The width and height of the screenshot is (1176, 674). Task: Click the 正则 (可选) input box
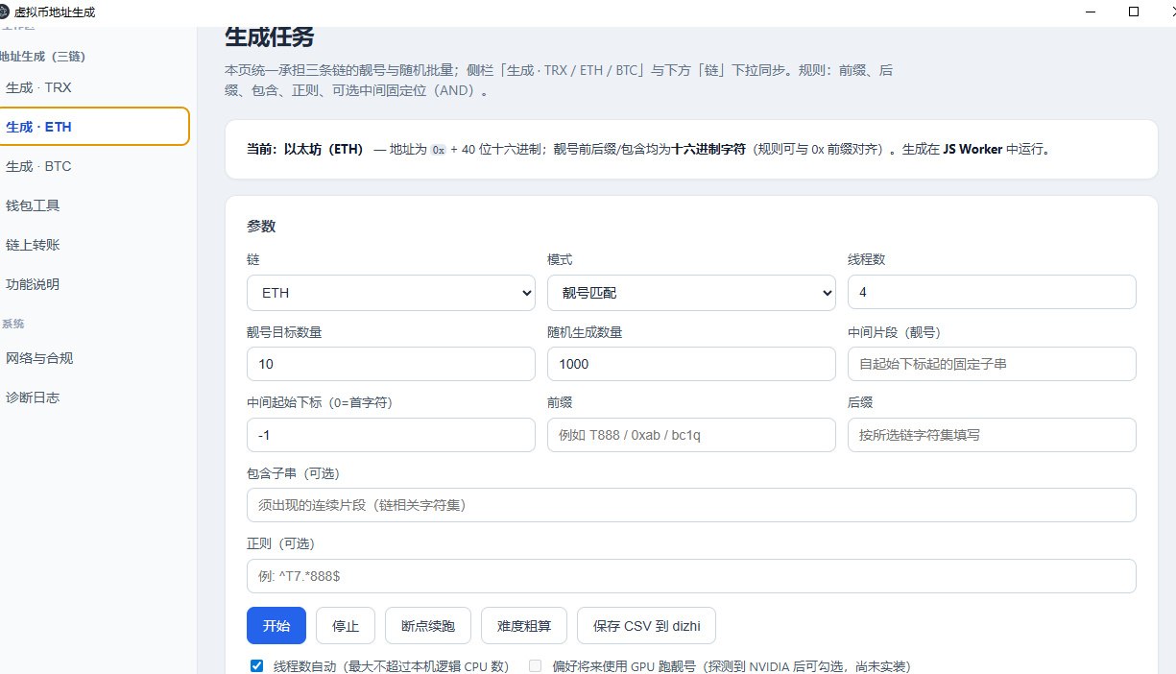pos(691,576)
